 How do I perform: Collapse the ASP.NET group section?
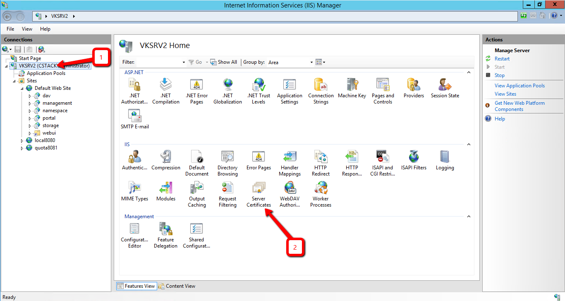pos(469,72)
